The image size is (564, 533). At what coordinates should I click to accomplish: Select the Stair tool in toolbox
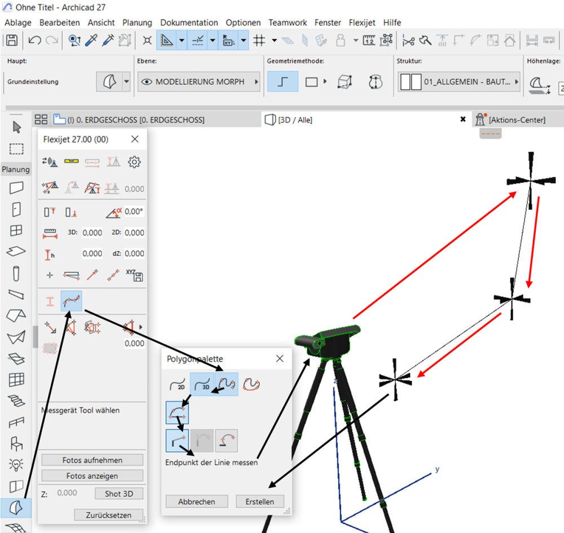(x=16, y=401)
